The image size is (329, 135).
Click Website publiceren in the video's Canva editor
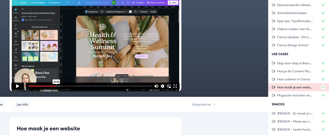[156, 3]
